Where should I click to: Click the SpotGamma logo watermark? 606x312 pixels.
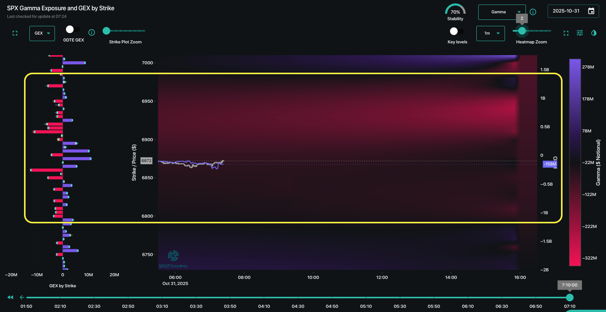click(x=173, y=259)
